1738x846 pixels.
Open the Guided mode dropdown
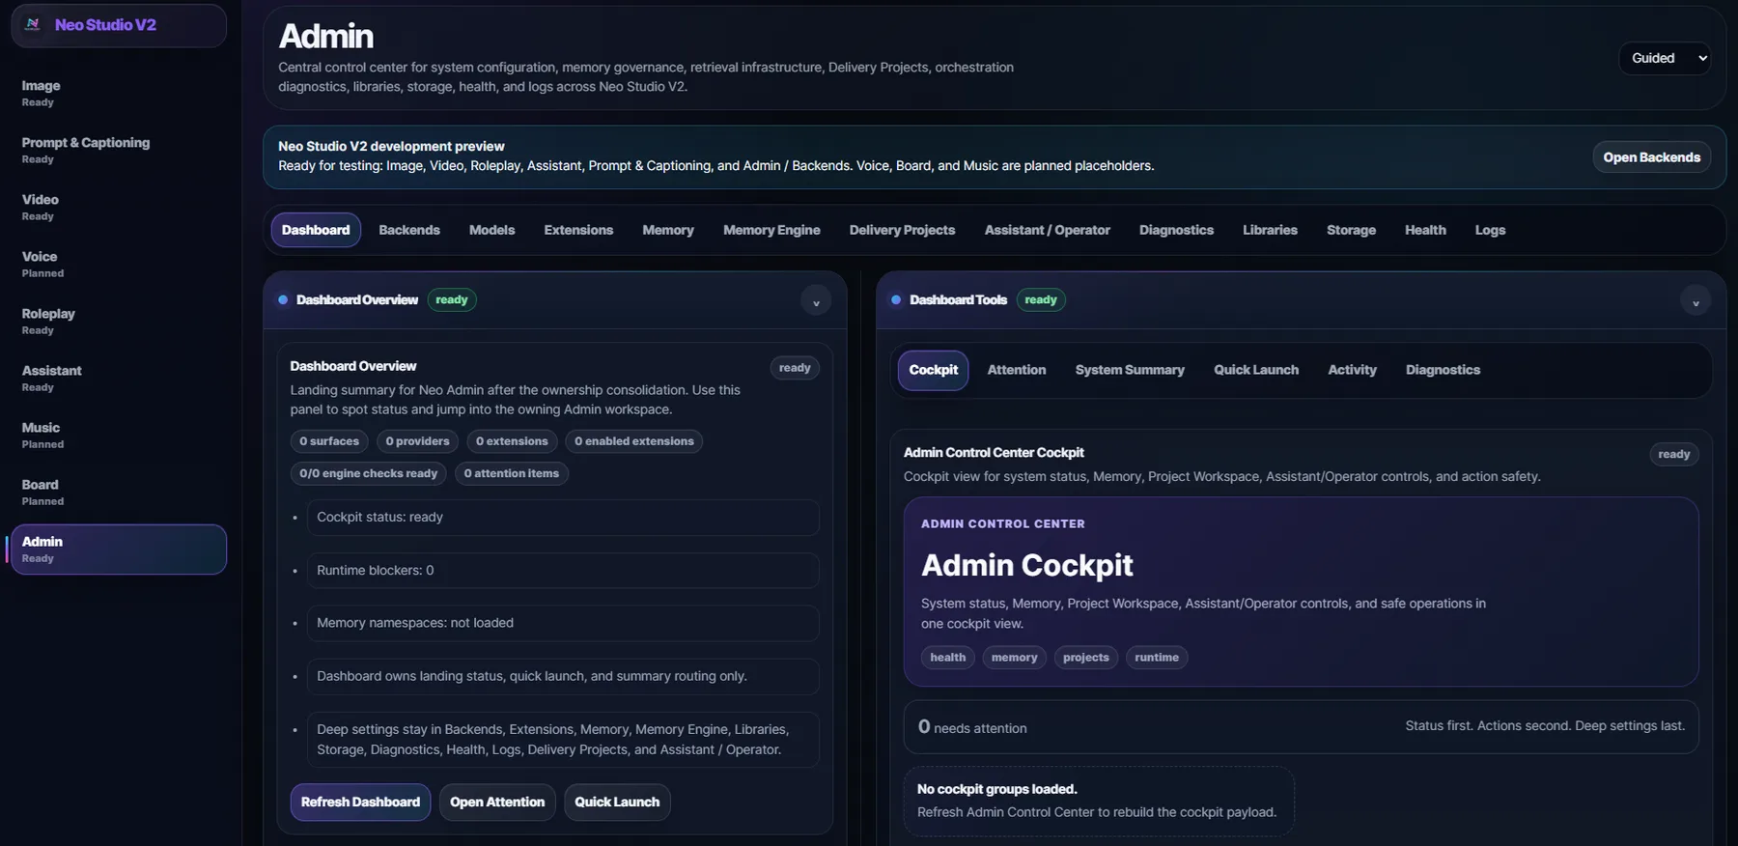(x=1666, y=58)
